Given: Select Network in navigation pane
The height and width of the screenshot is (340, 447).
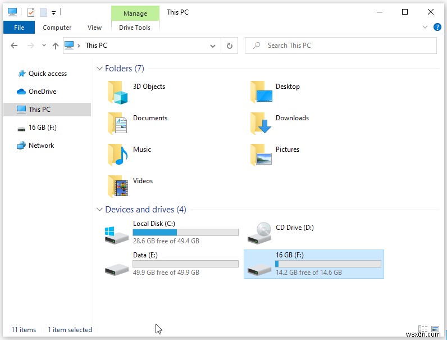Looking at the screenshot, I should [47, 146].
